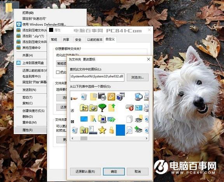Select the small shortcut arrow overlay icon

coord(72,110)
